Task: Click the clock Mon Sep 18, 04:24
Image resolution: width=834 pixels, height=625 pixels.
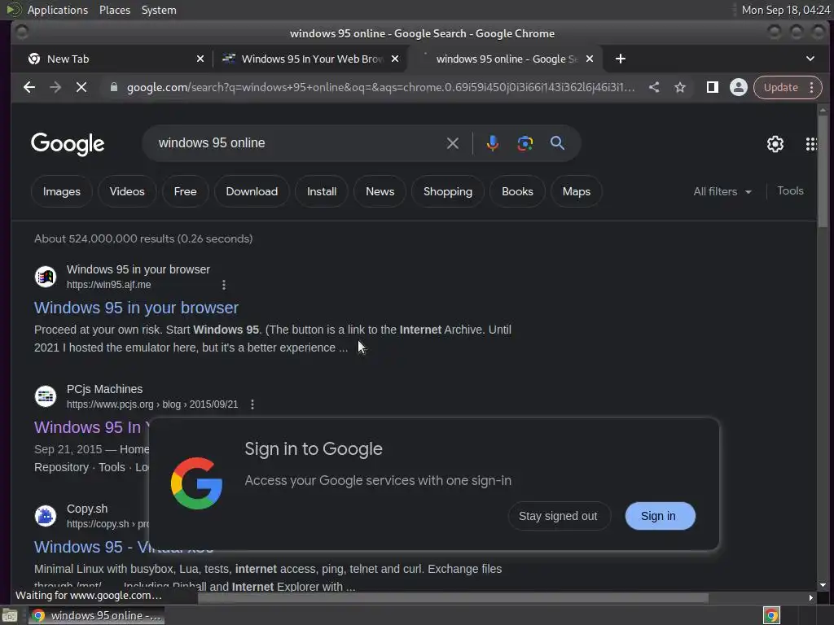Action: 786,10
